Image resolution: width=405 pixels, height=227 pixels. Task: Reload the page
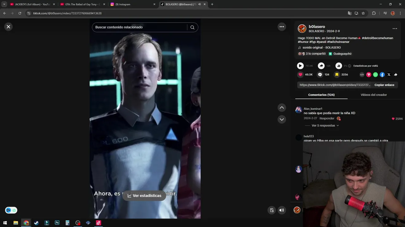(20, 13)
